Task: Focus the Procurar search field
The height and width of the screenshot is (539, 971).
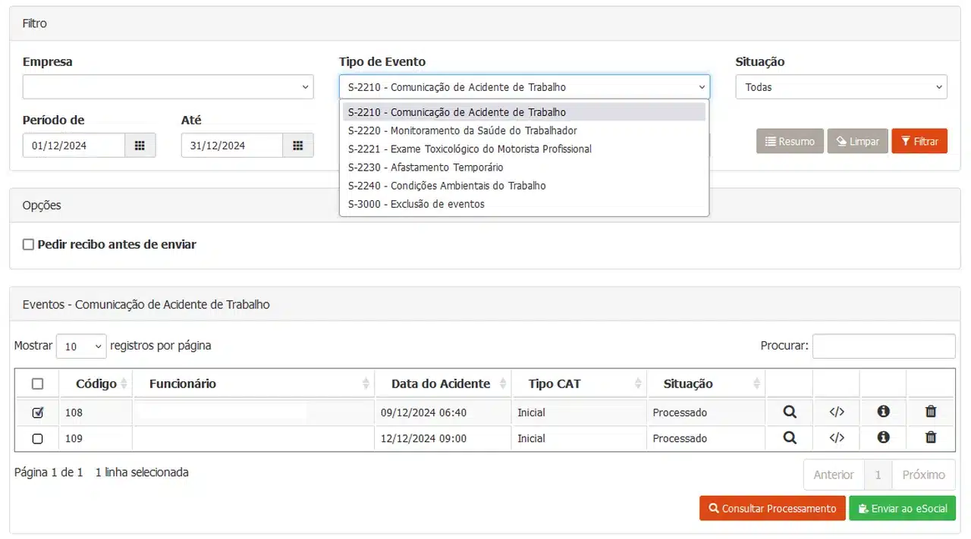Action: [x=884, y=346]
